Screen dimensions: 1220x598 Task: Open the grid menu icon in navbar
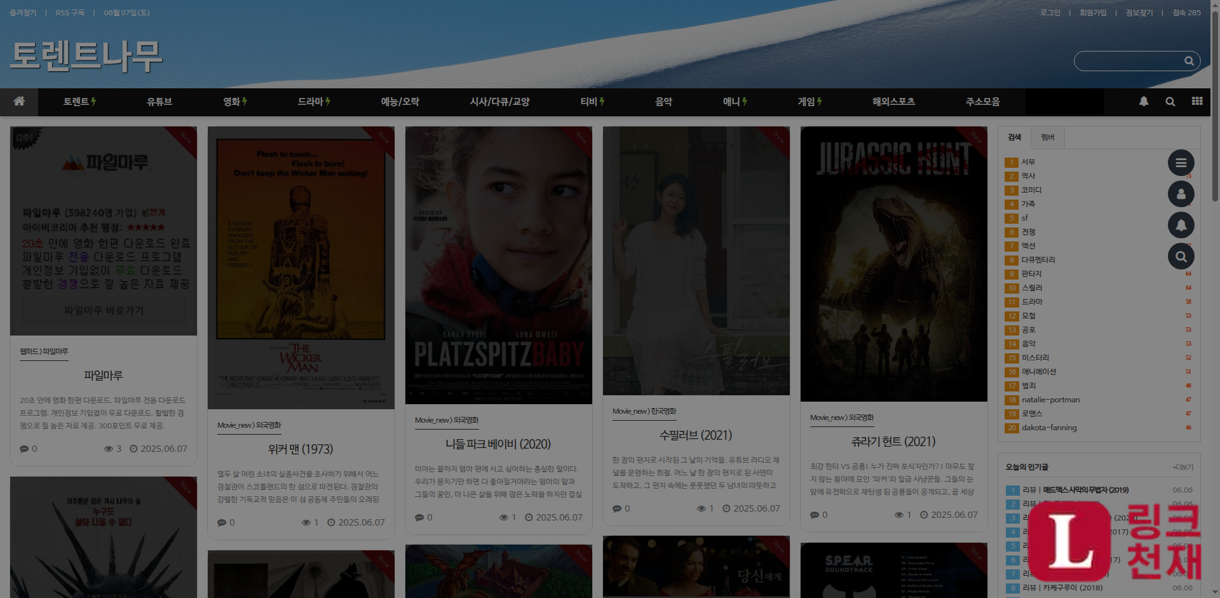click(x=1197, y=102)
